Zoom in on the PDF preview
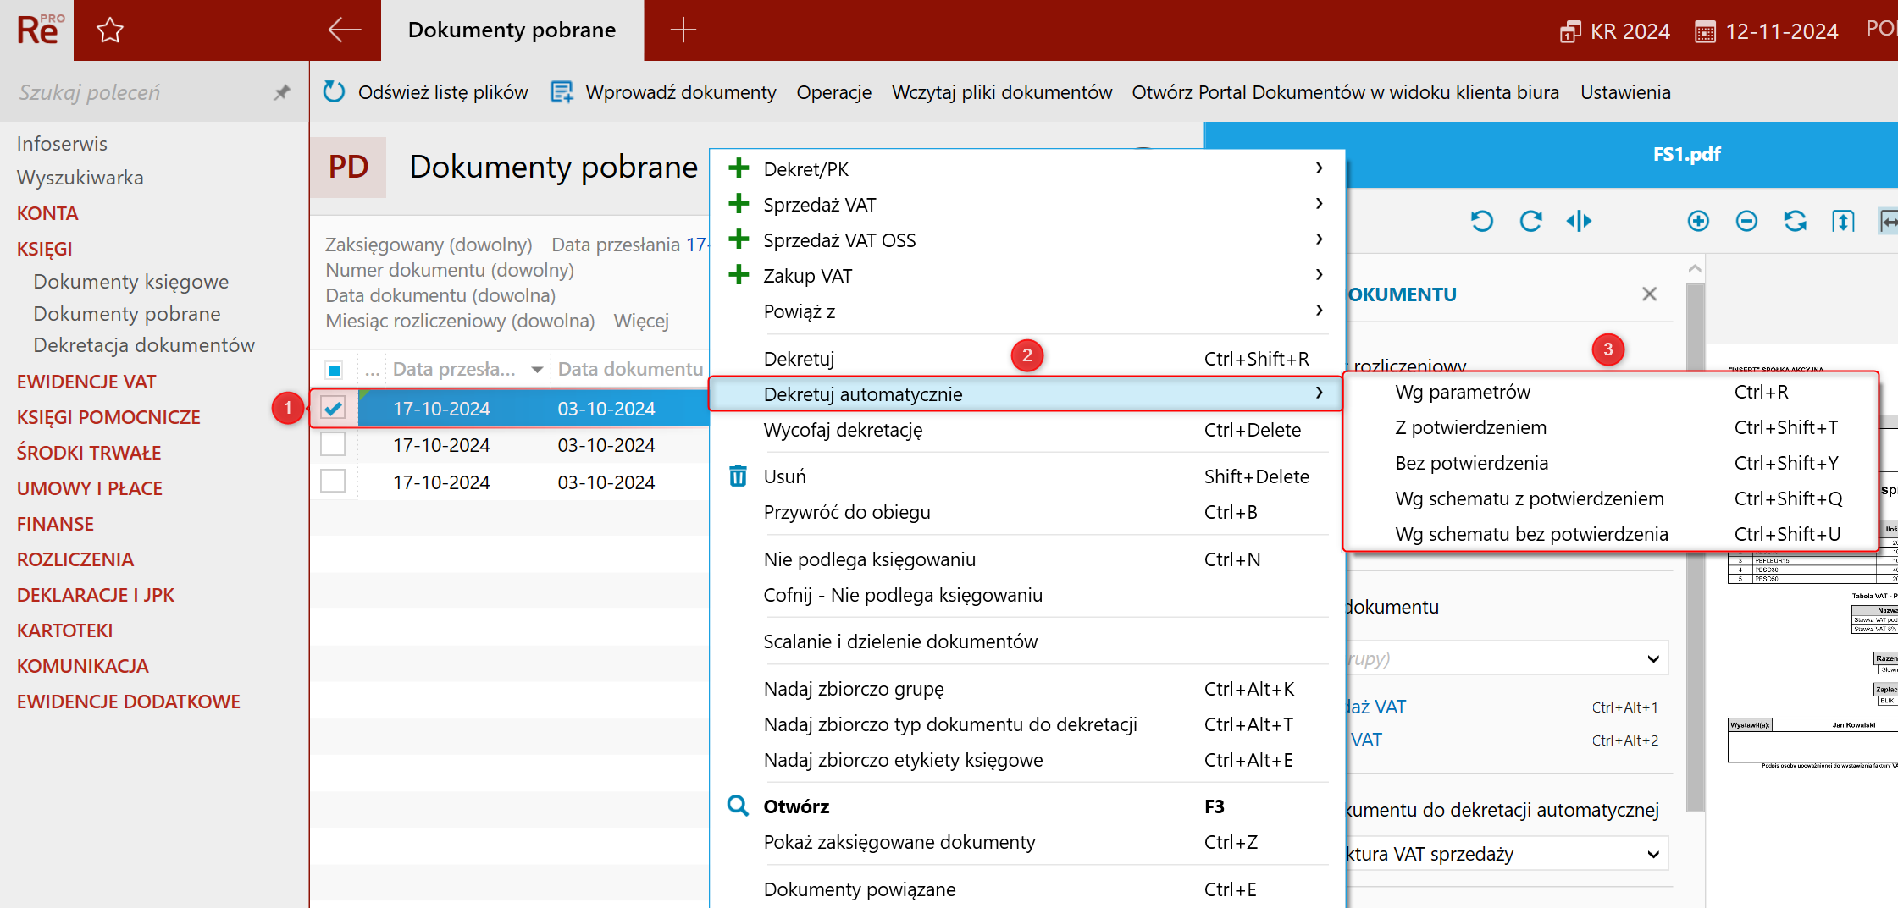Image resolution: width=1898 pixels, height=908 pixels. 1698,221
